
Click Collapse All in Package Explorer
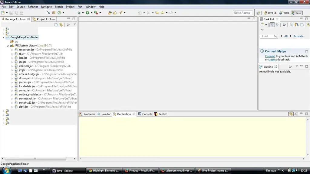pyautogui.click(x=56, y=25)
